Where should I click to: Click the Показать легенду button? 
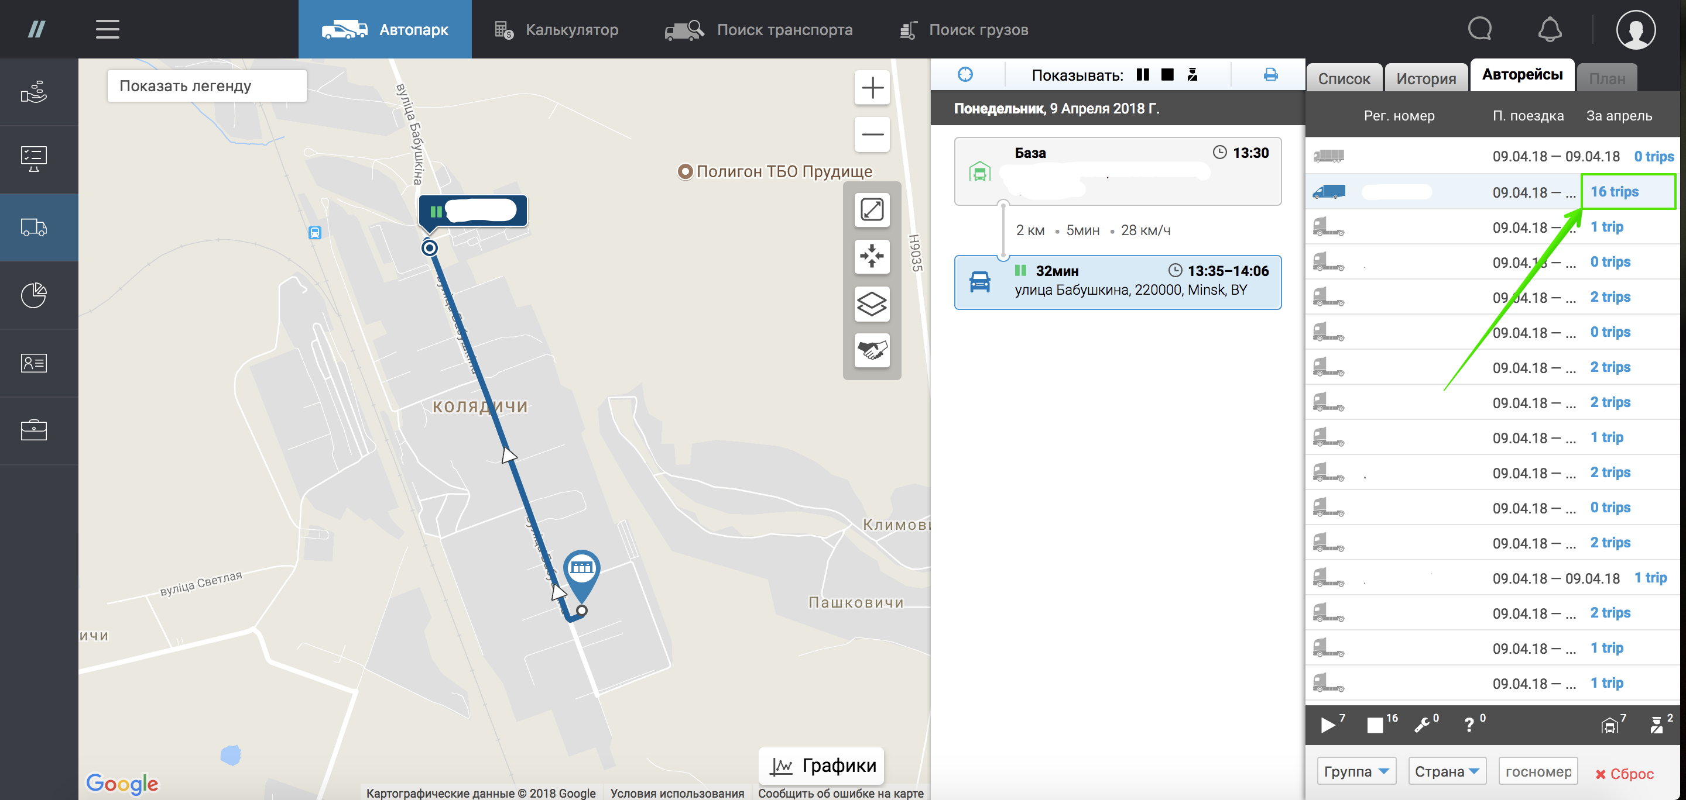207,85
